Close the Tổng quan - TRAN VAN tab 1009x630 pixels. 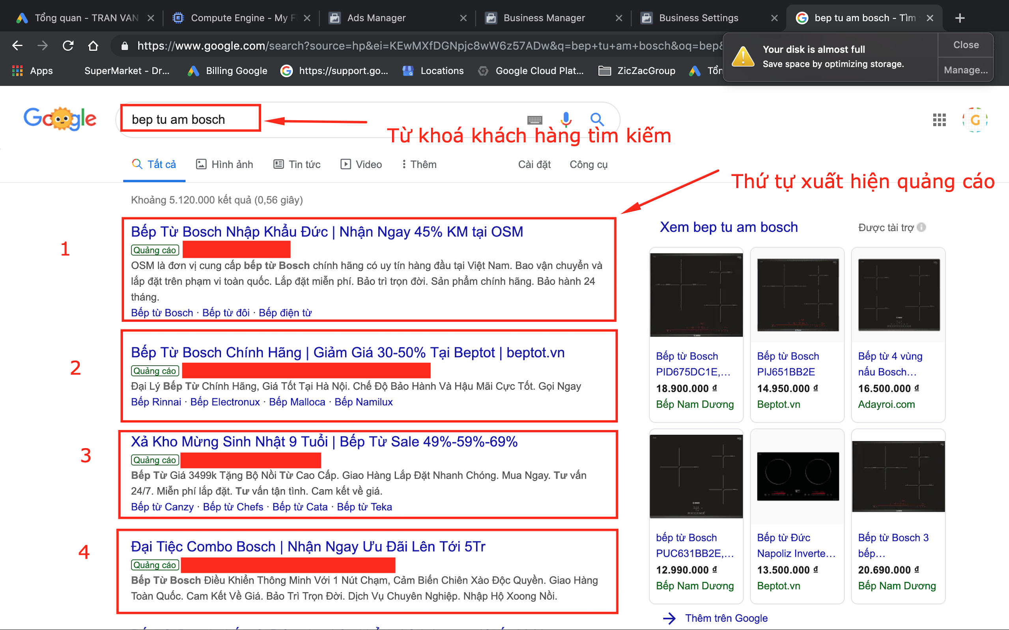151,18
